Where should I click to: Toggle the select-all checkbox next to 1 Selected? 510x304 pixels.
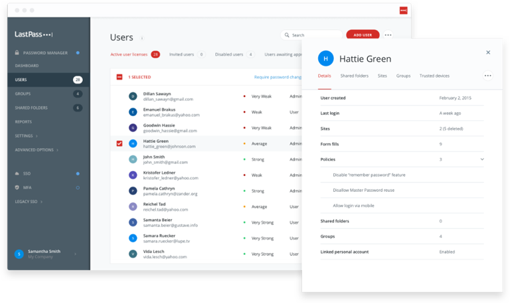pyautogui.click(x=120, y=77)
